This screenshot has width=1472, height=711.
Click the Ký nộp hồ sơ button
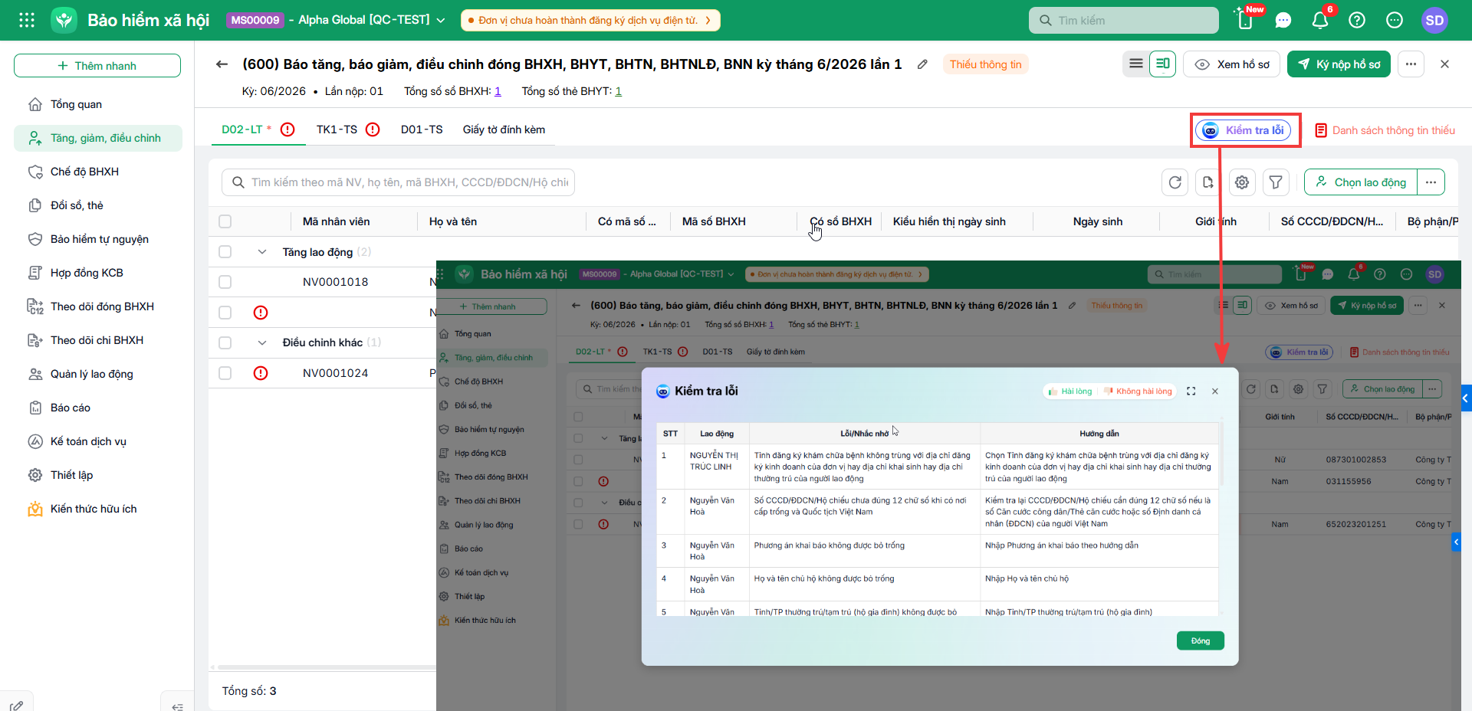[x=1339, y=64]
